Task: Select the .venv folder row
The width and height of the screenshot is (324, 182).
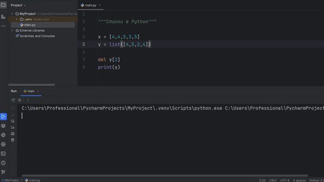Action: [43, 19]
